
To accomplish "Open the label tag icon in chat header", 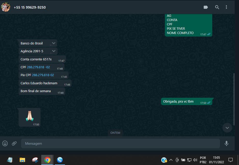I will (x=206, y=7).
